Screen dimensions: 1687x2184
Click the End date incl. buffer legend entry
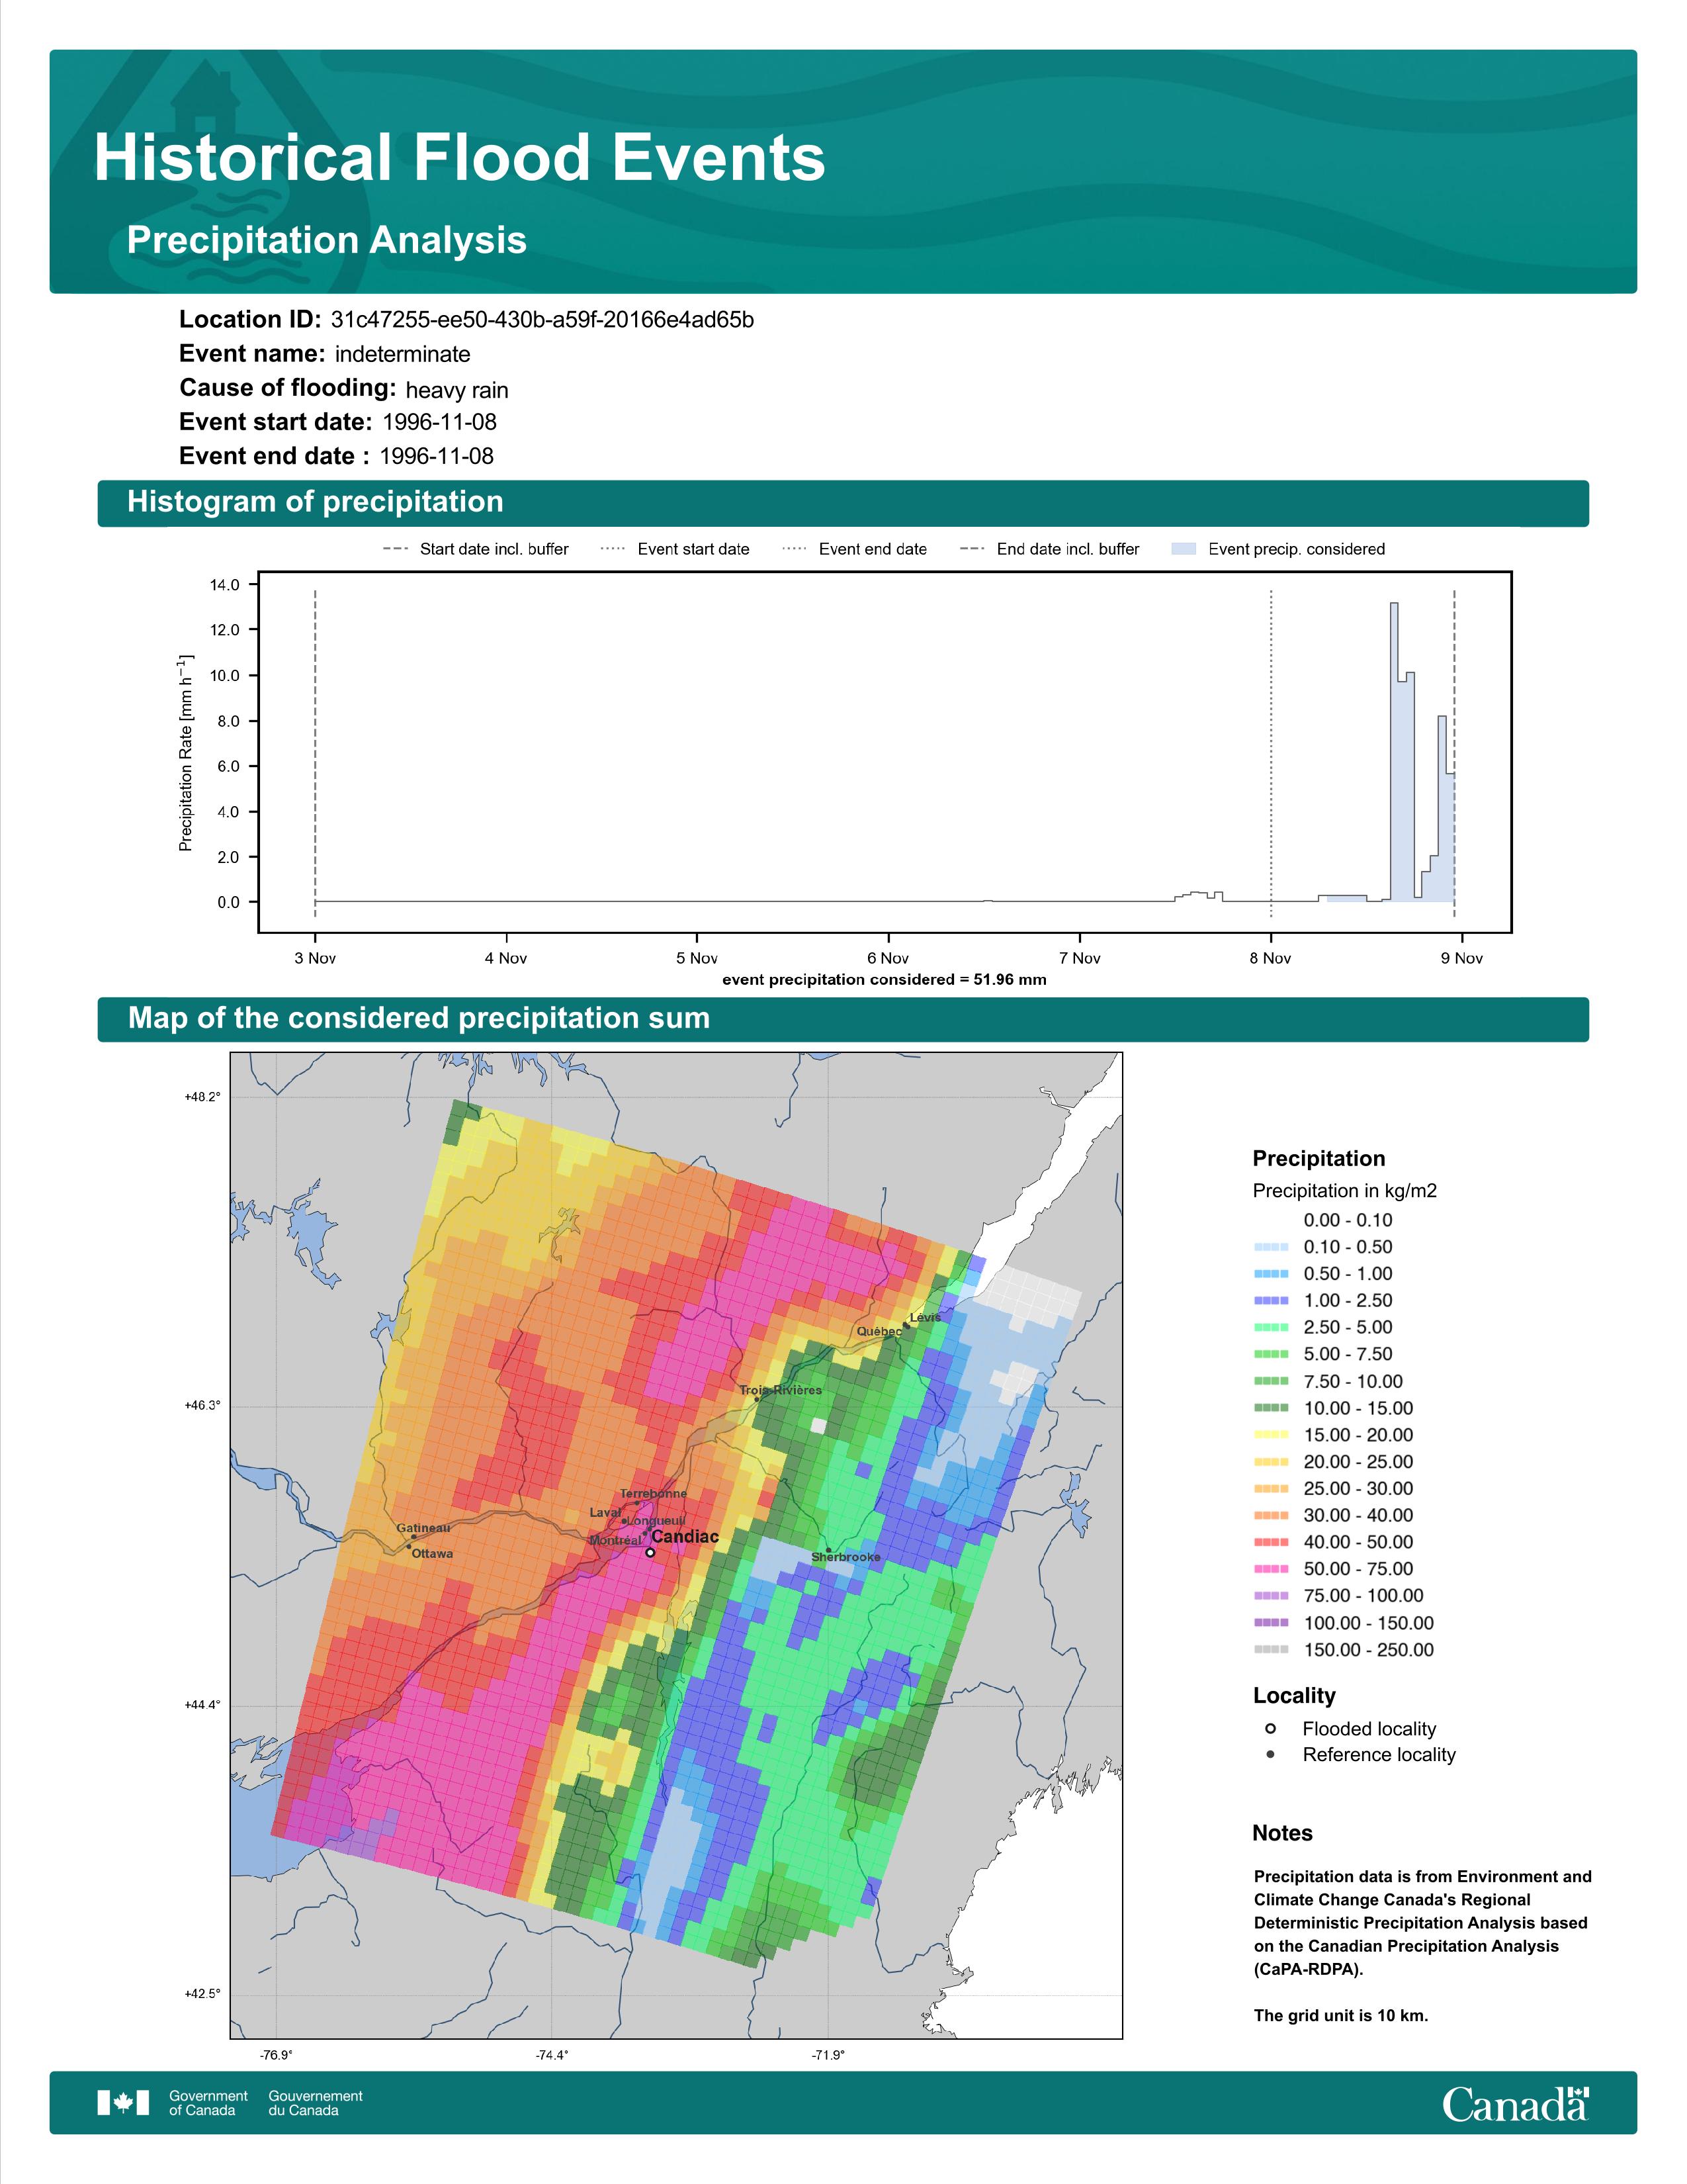(1049, 549)
